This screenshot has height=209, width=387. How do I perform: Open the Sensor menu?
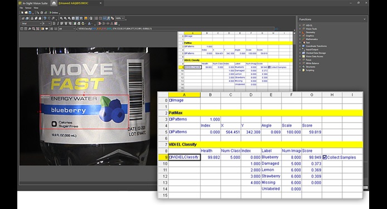28,8
